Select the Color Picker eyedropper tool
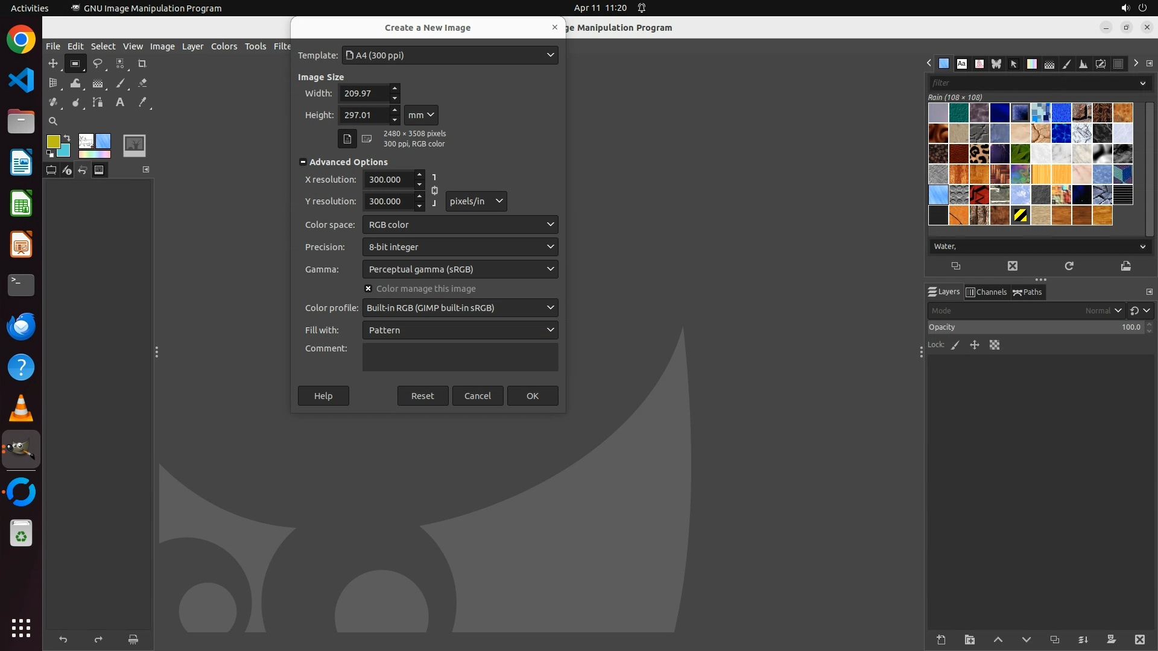Image resolution: width=1158 pixels, height=651 pixels. tap(142, 102)
